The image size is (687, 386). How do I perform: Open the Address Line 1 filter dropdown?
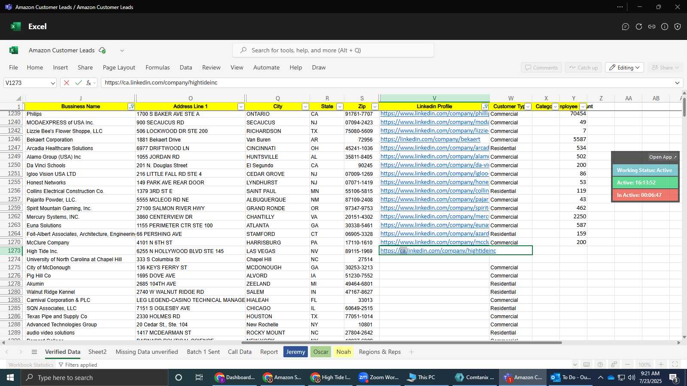coord(241,107)
